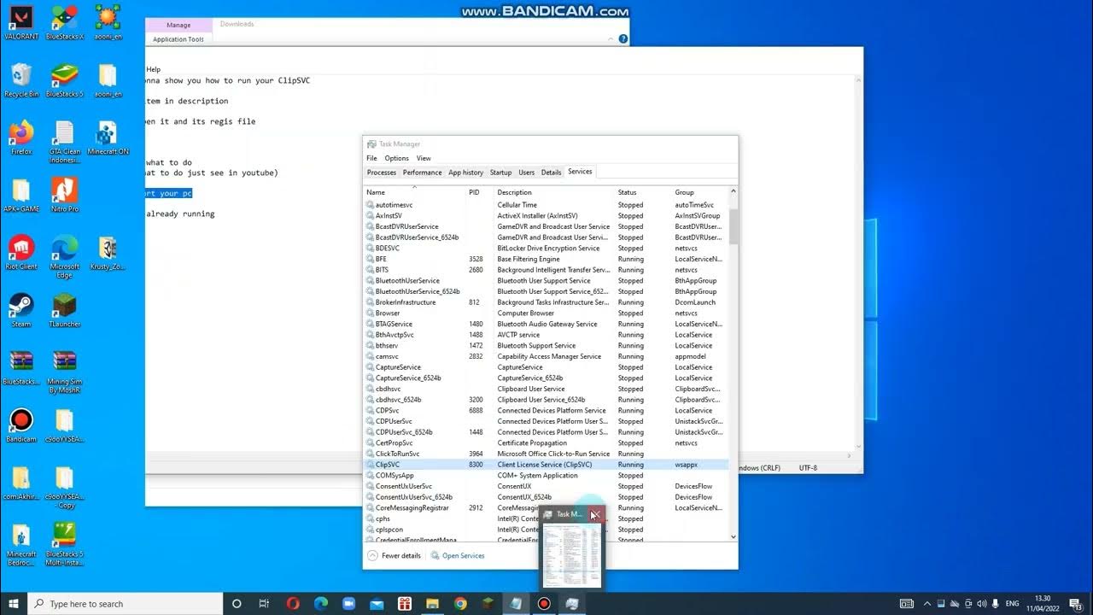Sort services by Name column header
The width and height of the screenshot is (1093, 615).
coord(414,192)
